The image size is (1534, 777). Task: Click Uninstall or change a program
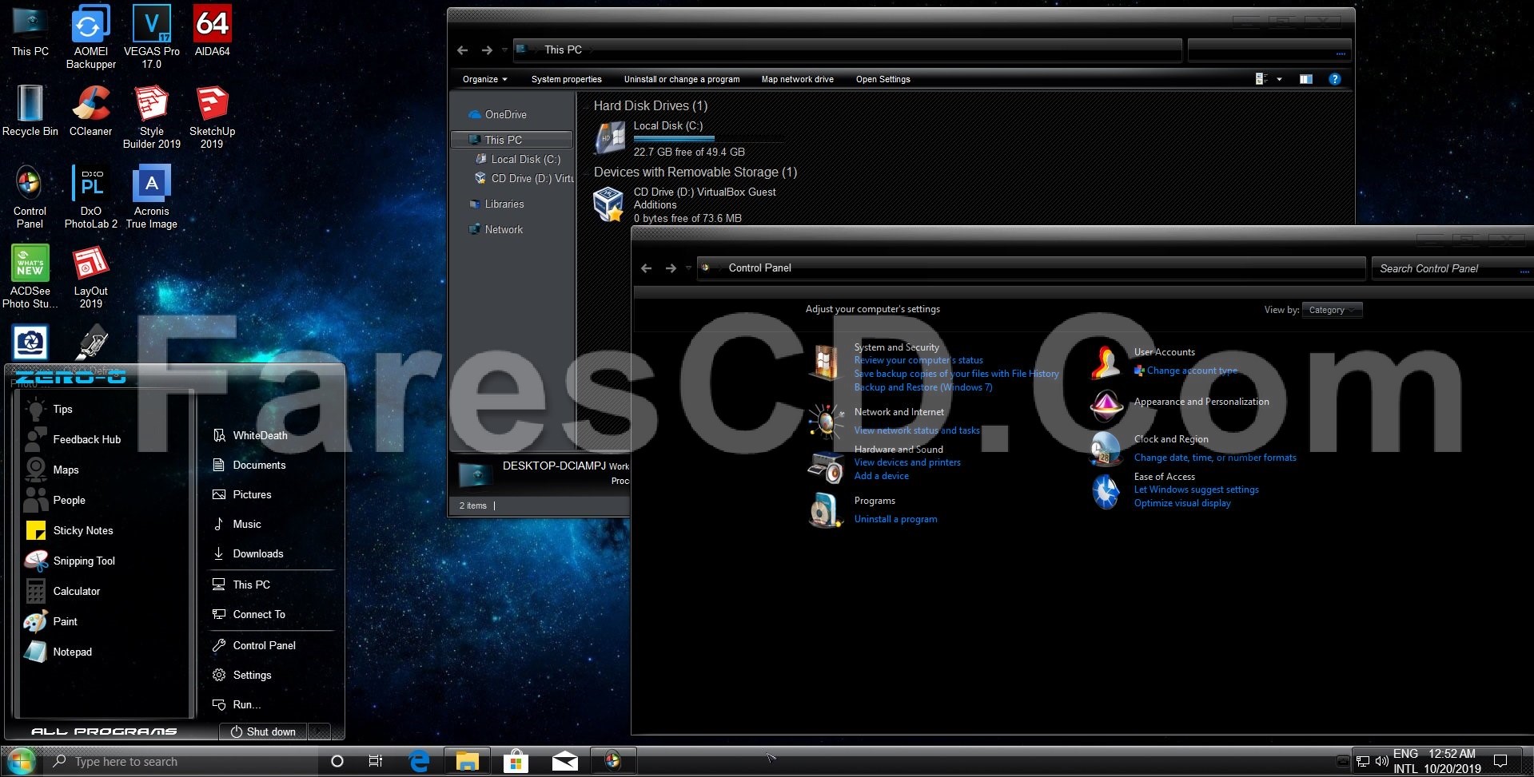[681, 79]
